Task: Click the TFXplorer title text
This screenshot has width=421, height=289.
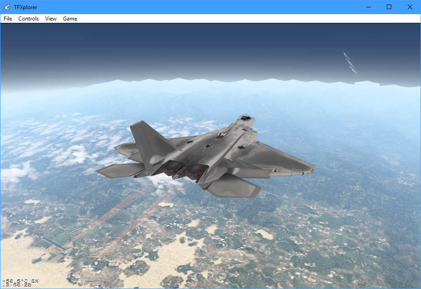Action: [26, 7]
